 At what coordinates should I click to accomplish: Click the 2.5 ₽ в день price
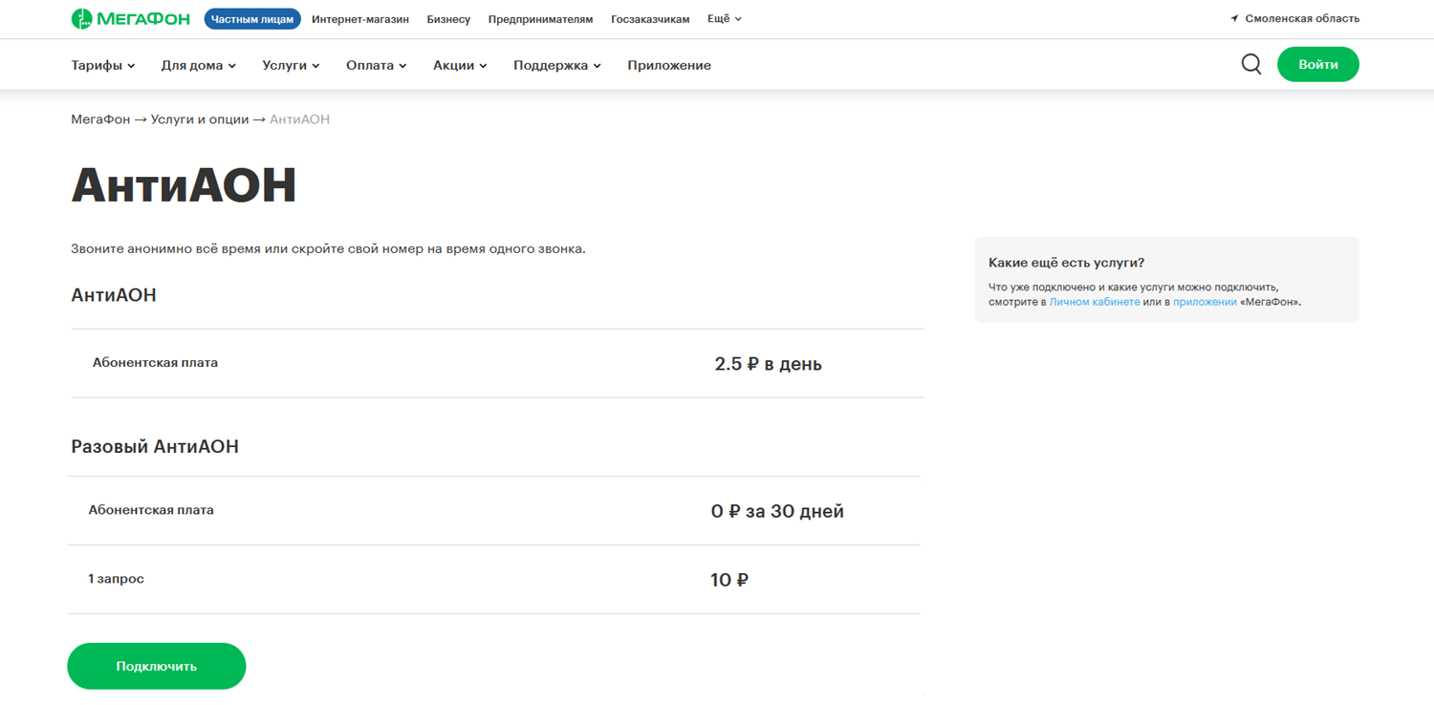point(769,364)
